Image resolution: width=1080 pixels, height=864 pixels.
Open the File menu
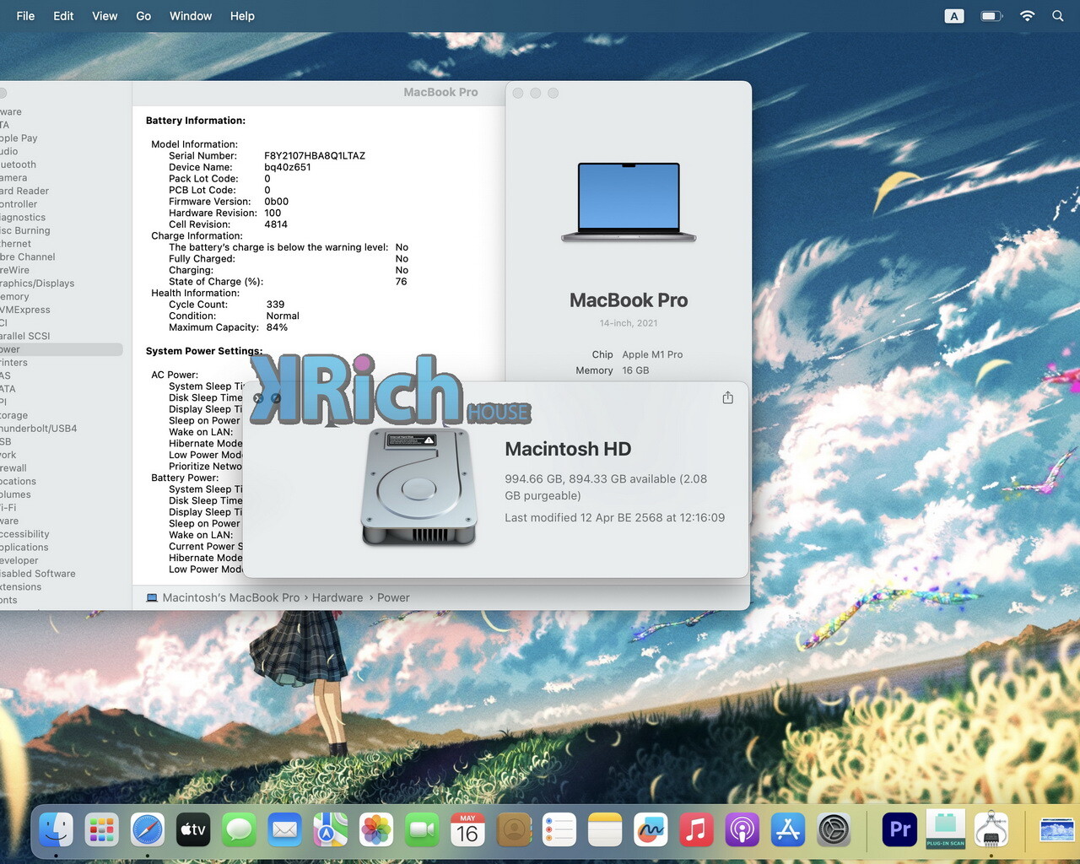coord(25,16)
